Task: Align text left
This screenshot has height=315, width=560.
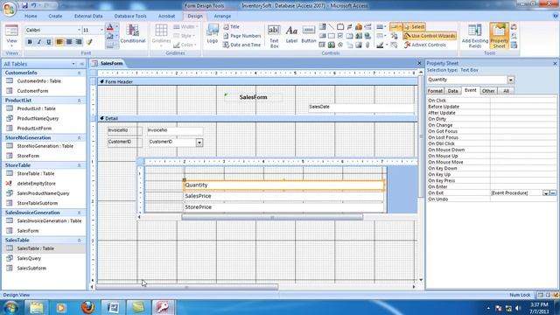Action: pyautogui.click(x=59, y=42)
